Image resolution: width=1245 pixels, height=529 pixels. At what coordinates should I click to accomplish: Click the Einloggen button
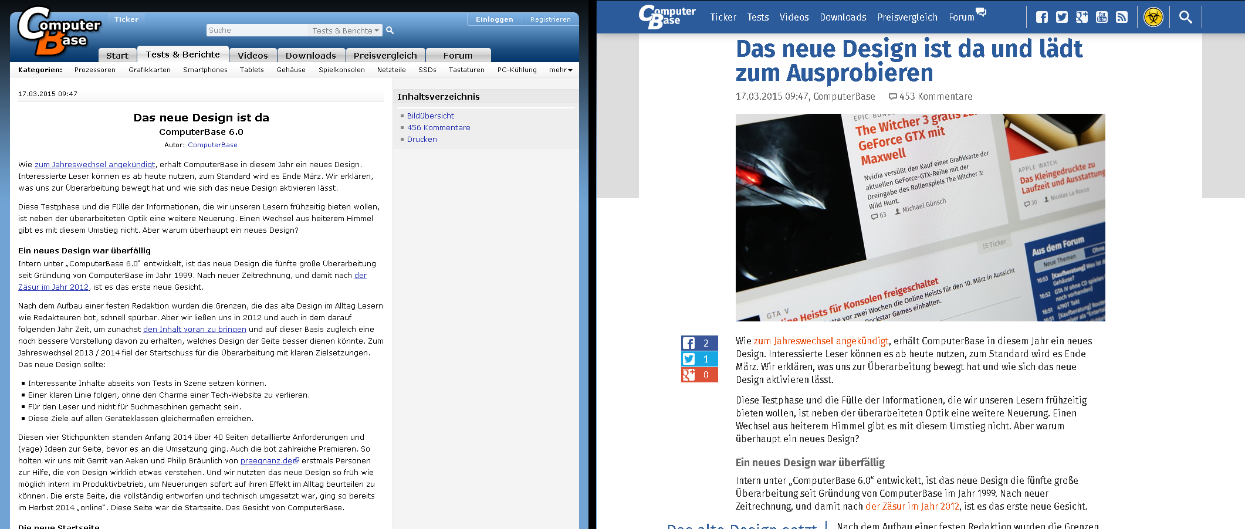(x=495, y=19)
